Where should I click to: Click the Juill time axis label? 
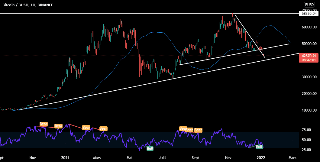point(163,157)
